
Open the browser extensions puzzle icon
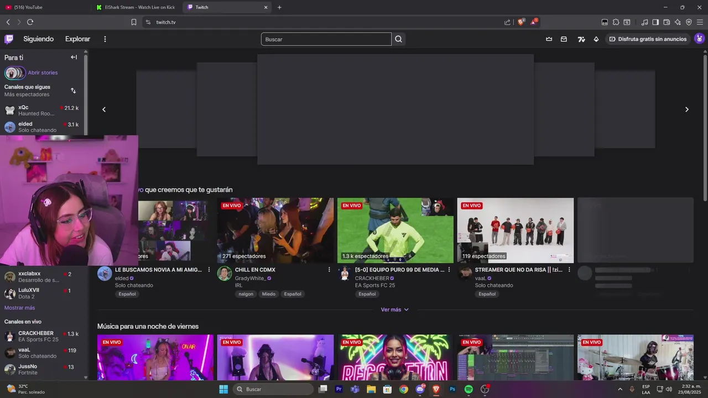click(616, 22)
